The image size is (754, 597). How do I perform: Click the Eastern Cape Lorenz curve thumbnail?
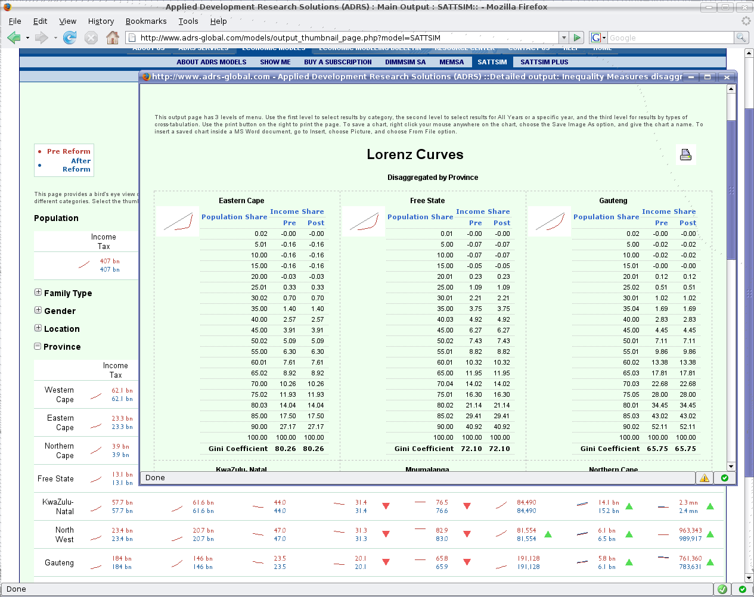point(178,222)
